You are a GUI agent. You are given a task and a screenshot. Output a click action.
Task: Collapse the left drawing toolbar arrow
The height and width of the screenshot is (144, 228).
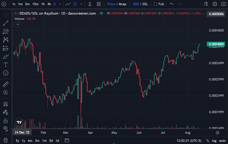tap(11, 129)
